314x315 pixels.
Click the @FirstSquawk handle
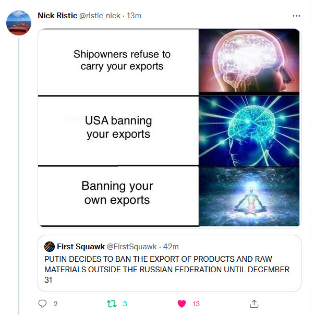click(131, 247)
